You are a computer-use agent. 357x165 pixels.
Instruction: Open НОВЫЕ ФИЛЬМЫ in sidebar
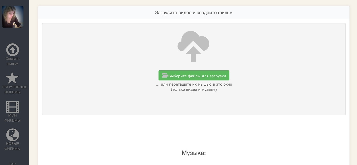[13, 146]
